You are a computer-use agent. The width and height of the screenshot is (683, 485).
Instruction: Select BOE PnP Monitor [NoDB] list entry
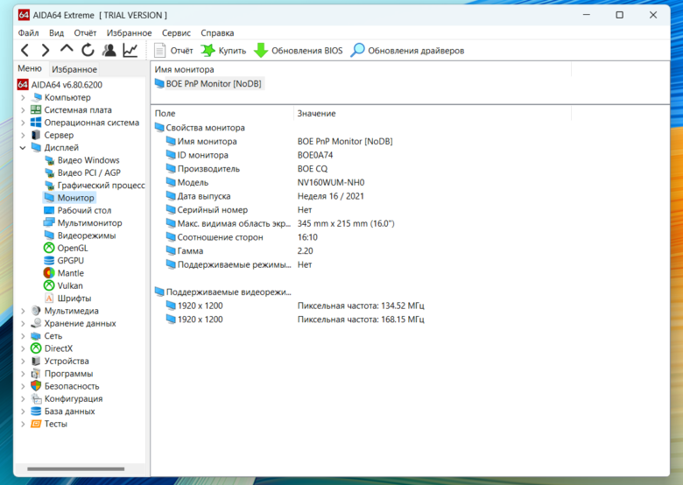(208, 83)
